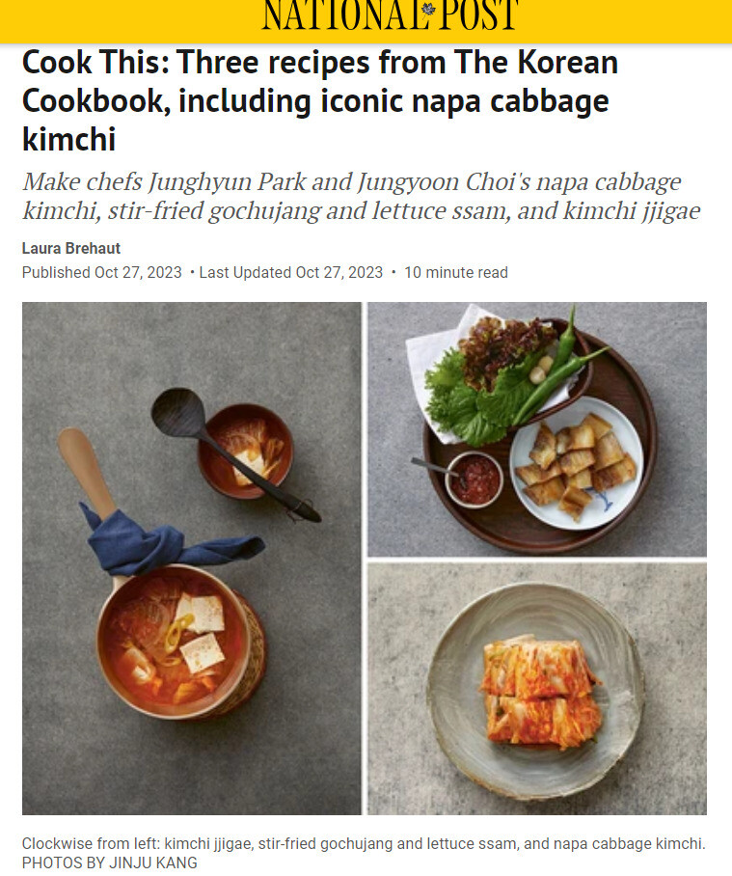732x876 pixels.
Task: Select the article headline about The Korean Cookbook
Action: click(320, 100)
